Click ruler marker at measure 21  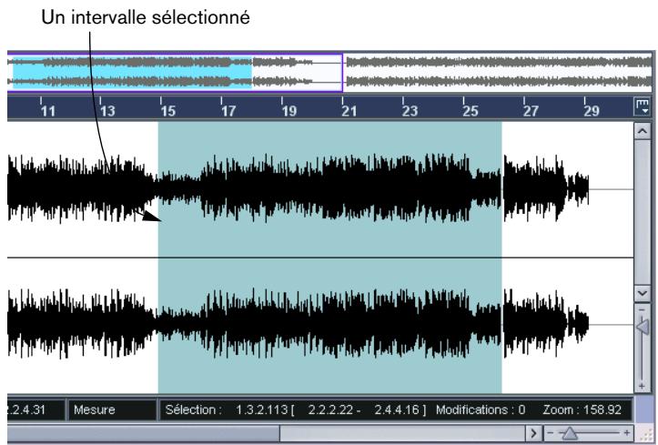tap(349, 111)
